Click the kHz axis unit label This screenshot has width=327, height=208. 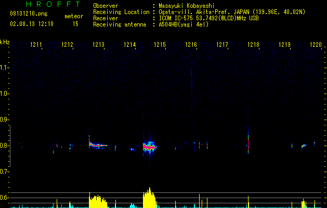click(x=5, y=42)
